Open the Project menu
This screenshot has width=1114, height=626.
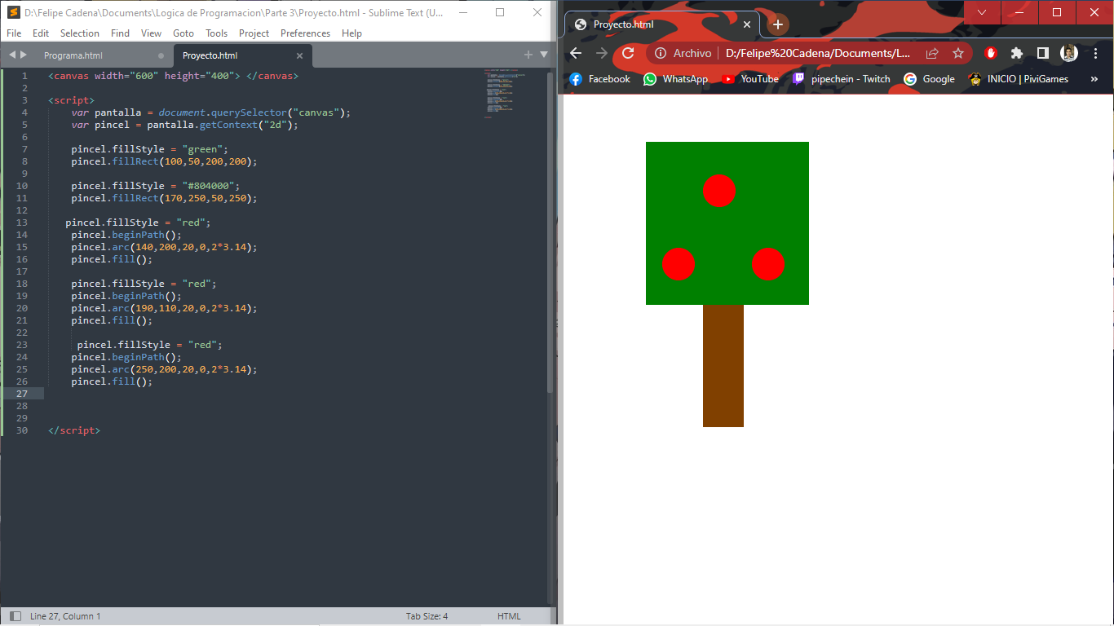(x=254, y=33)
